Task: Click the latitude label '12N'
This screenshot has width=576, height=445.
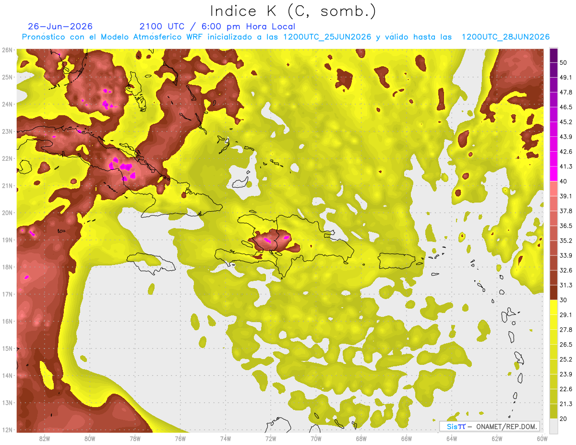Action: [7, 430]
